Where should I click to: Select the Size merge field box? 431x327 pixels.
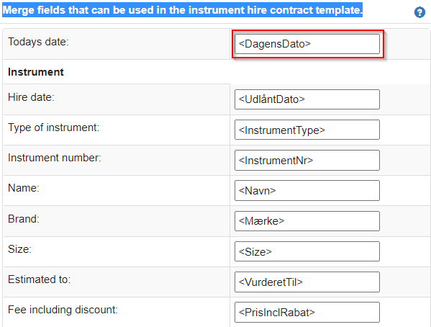point(307,251)
